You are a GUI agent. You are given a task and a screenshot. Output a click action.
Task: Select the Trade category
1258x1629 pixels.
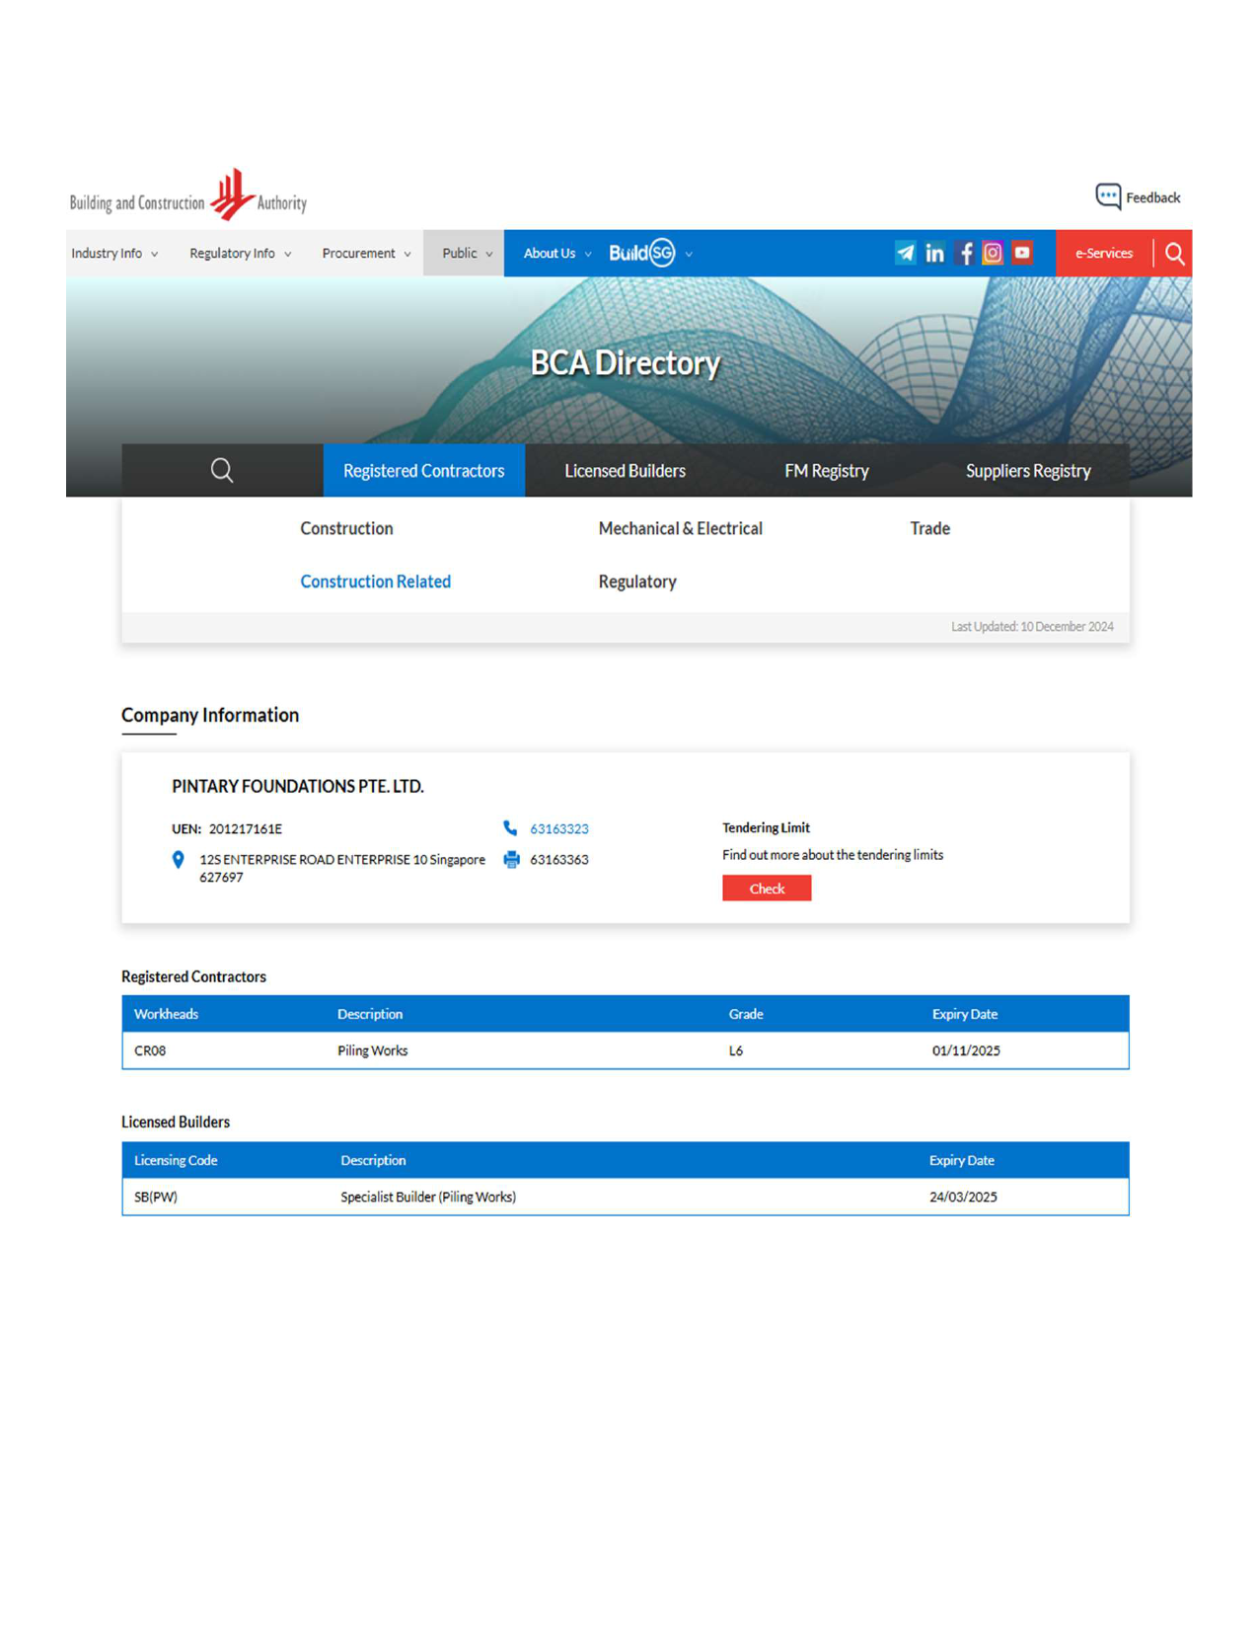coord(929,528)
